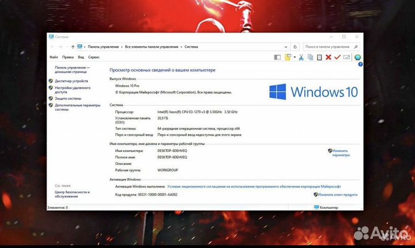
Task: Expand the chevron after Панель управления breadcrumb
Action: point(122,46)
